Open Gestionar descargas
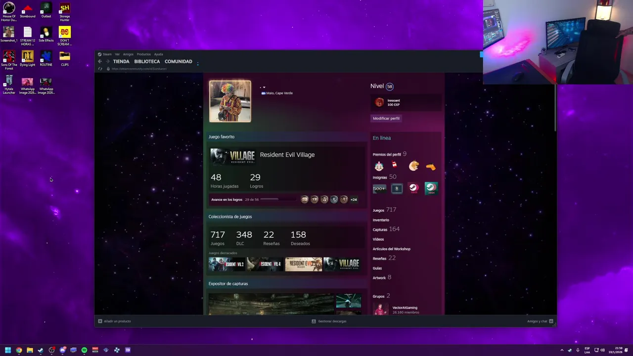The width and height of the screenshot is (633, 356). (329, 321)
